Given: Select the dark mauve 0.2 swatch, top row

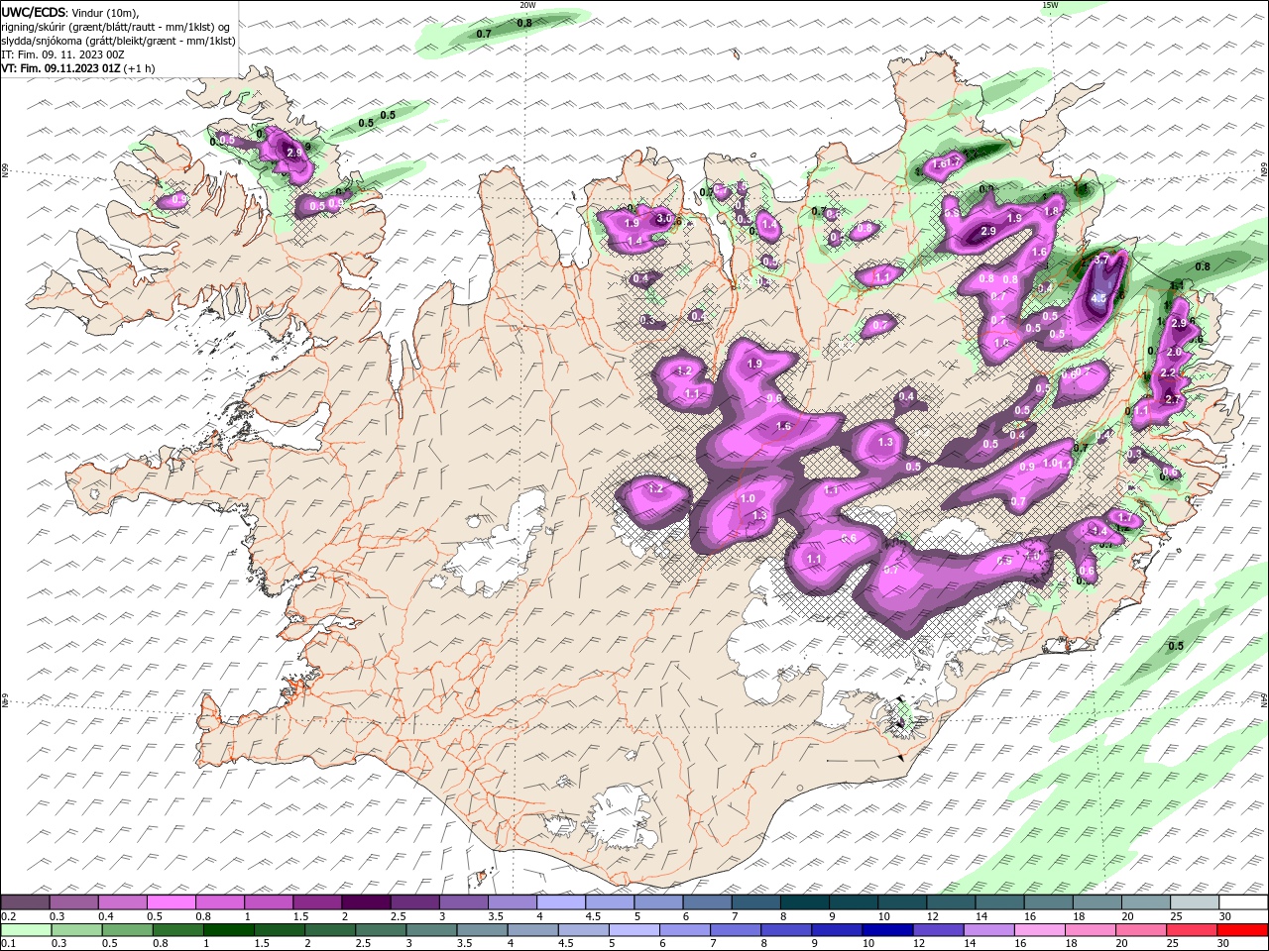Looking at the screenshot, I should [x=26, y=902].
